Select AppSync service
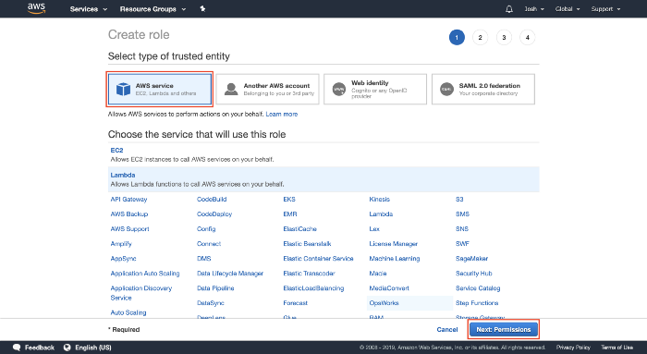 pos(123,259)
